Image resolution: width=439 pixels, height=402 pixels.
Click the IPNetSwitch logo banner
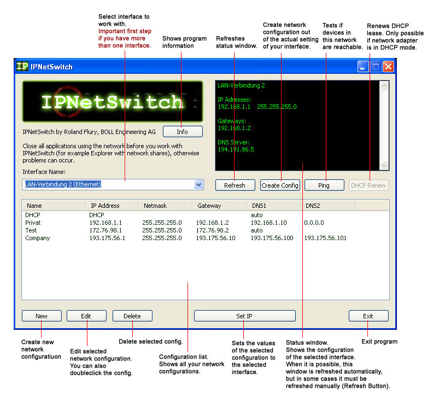pyautogui.click(x=112, y=102)
